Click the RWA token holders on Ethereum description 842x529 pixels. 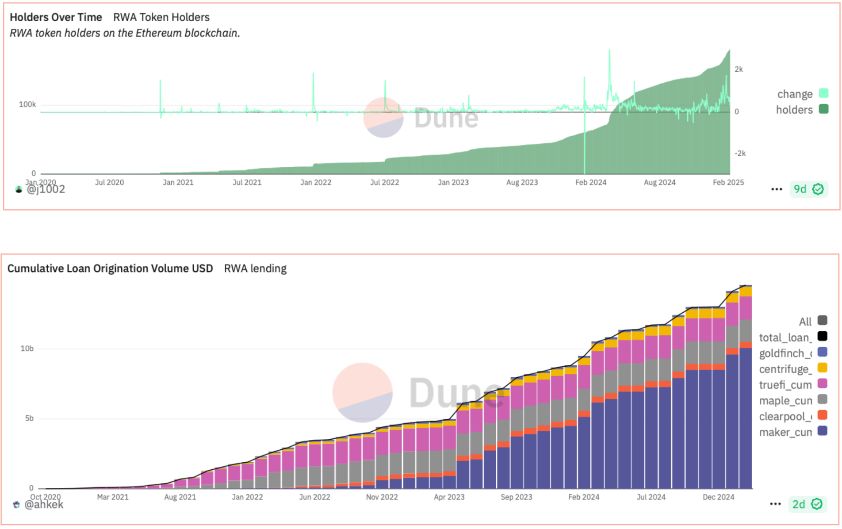pyautogui.click(x=125, y=33)
